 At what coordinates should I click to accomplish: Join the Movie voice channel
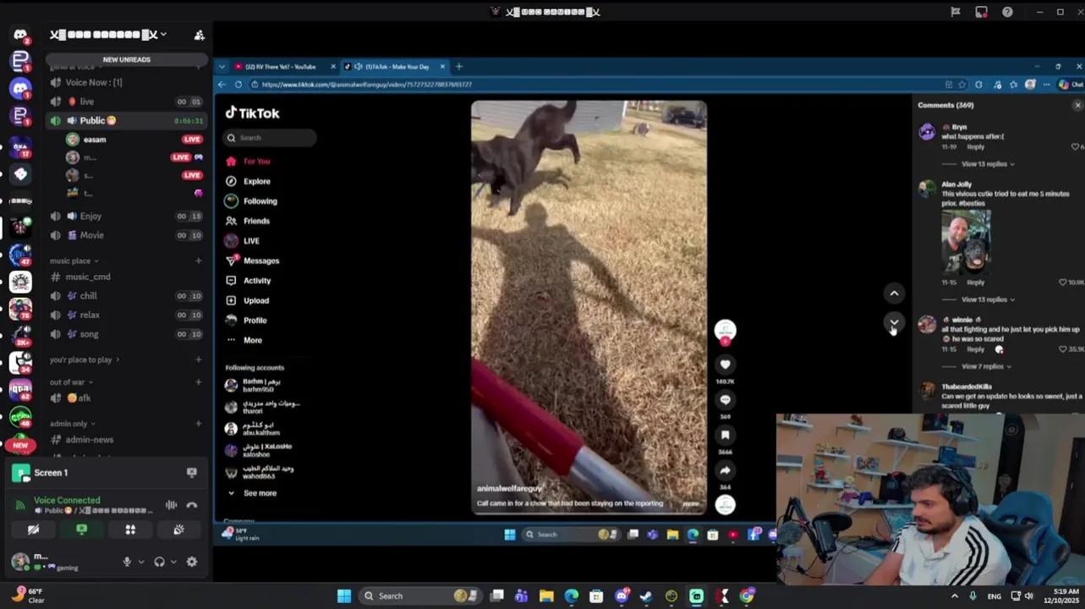coord(127,235)
